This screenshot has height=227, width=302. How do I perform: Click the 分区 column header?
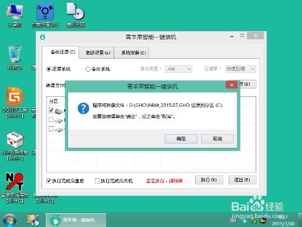pos(53,101)
